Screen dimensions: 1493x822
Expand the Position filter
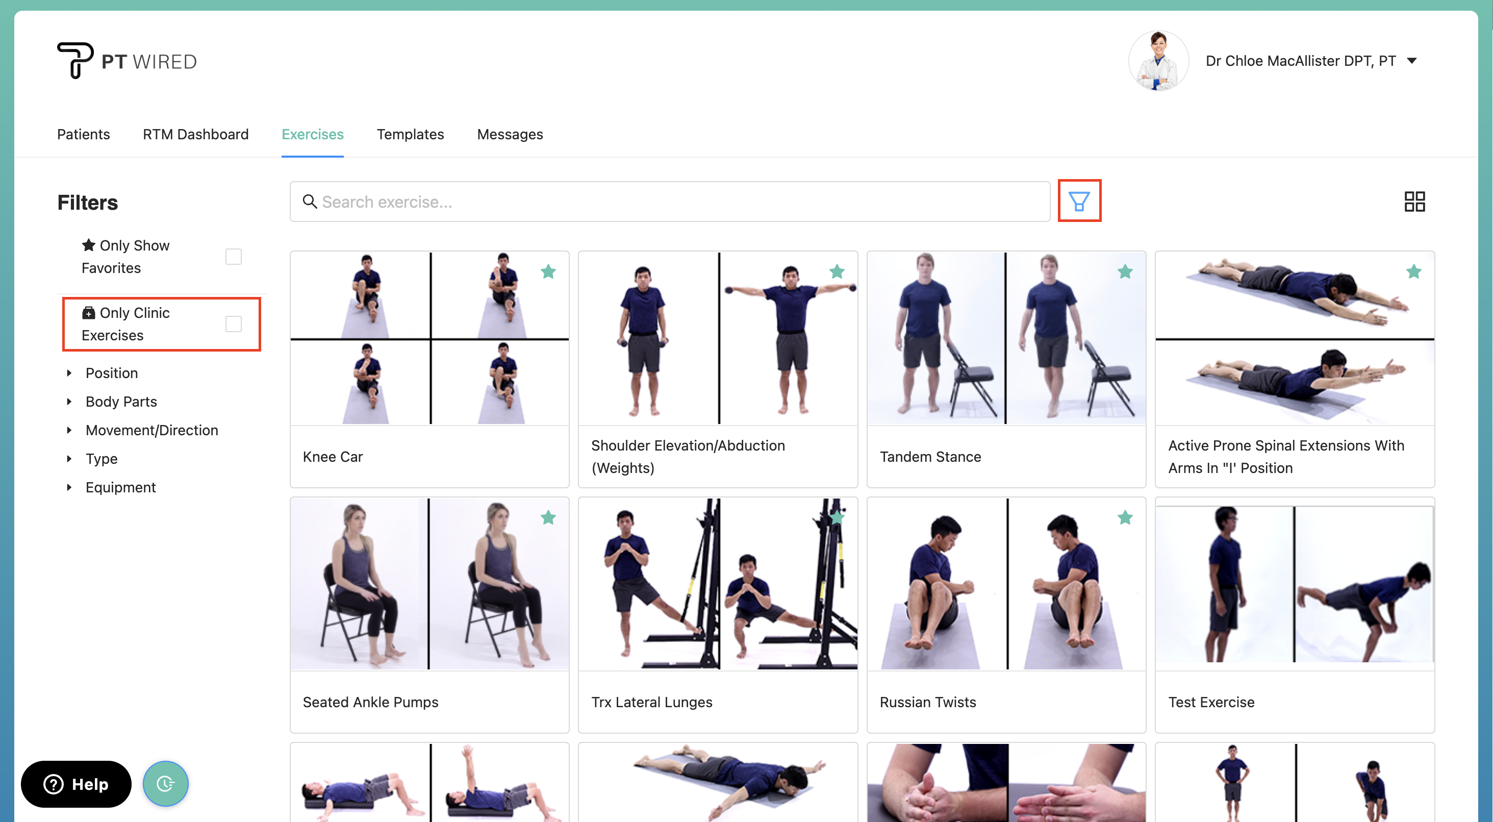111,373
